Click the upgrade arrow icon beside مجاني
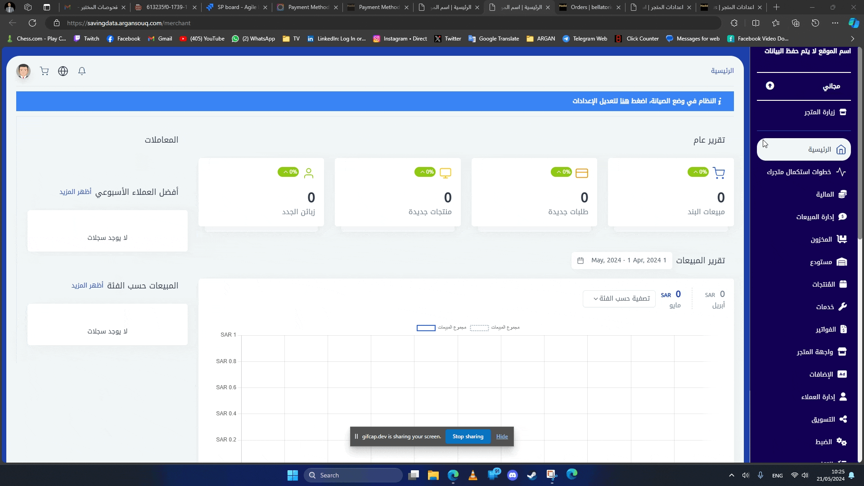864x486 pixels. [770, 86]
